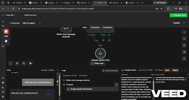Send the chat message with the purple arrow
189x100 pixels.
point(48,94)
